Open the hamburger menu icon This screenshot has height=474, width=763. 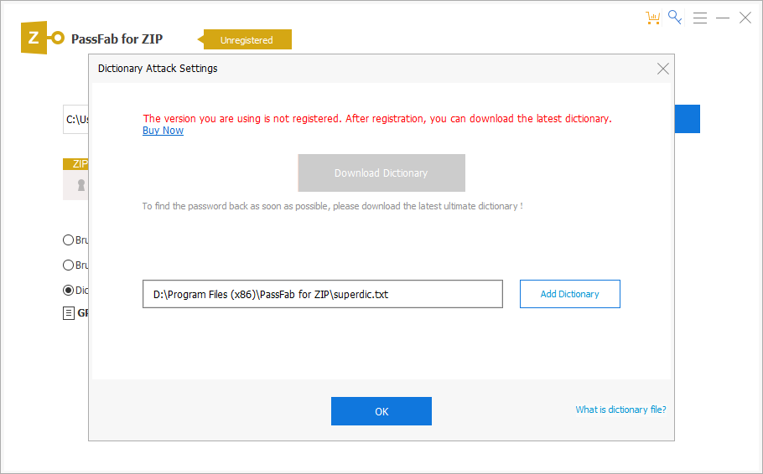pos(700,18)
